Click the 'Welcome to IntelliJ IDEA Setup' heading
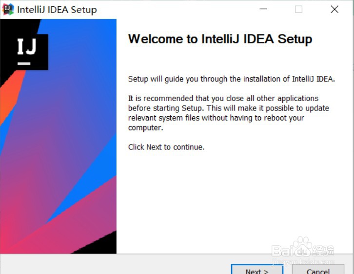Screen dimensions: 354x274 click(x=220, y=39)
